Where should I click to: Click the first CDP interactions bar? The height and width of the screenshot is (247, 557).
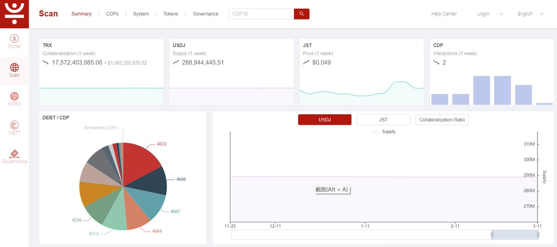tap(440, 99)
